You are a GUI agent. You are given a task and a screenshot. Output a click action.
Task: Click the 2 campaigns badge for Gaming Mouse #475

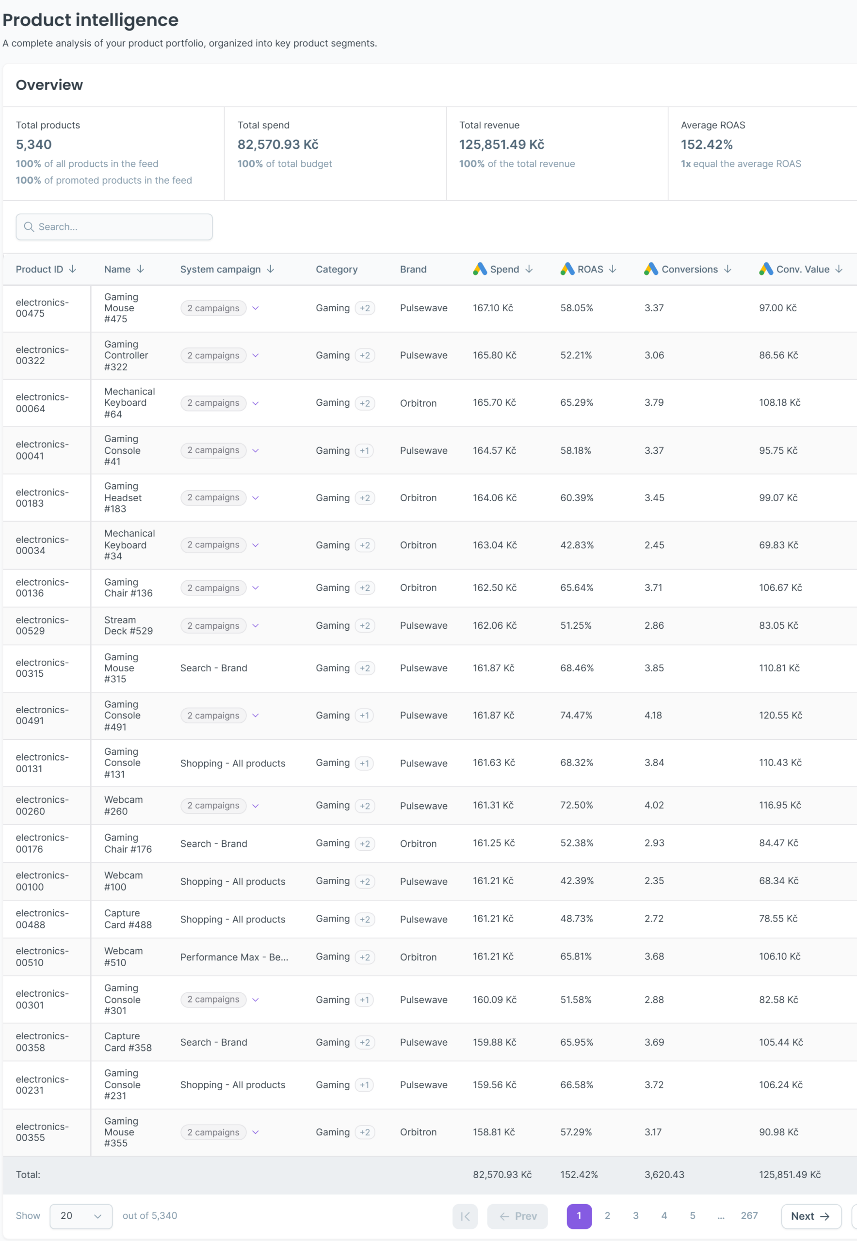[213, 308]
